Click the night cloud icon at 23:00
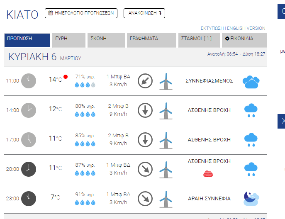Image resolution: width=285 pixels, height=219 pixels. click(x=251, y=199)
